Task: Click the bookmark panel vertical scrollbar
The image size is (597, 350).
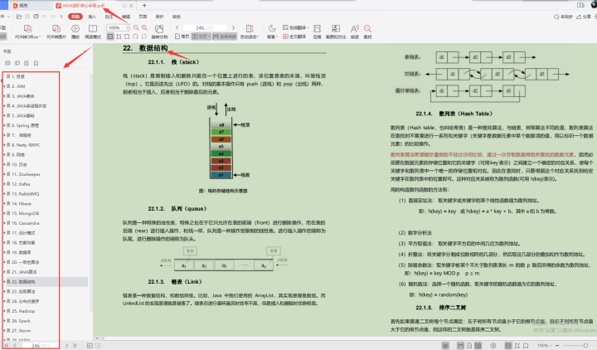Action: coord(91,192)
